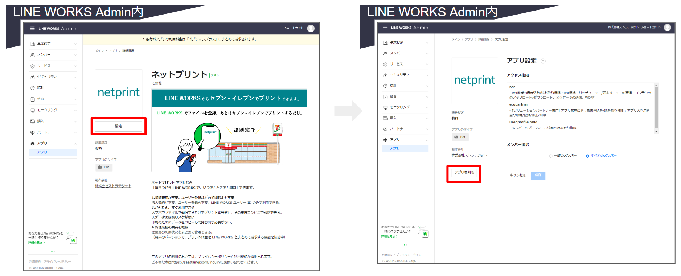Viewport: 681px width, 276px height.
Task: Click 監査 icon in right window sidebar
Action: [x=386, y=97]
